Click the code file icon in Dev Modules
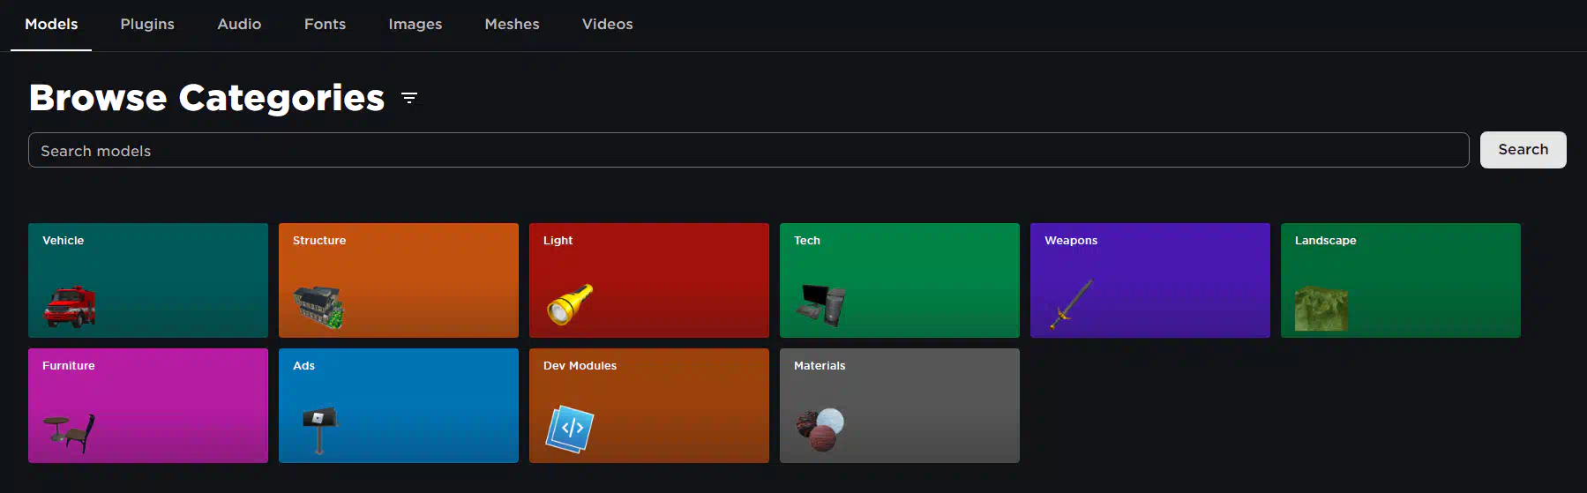 (570, 429)
